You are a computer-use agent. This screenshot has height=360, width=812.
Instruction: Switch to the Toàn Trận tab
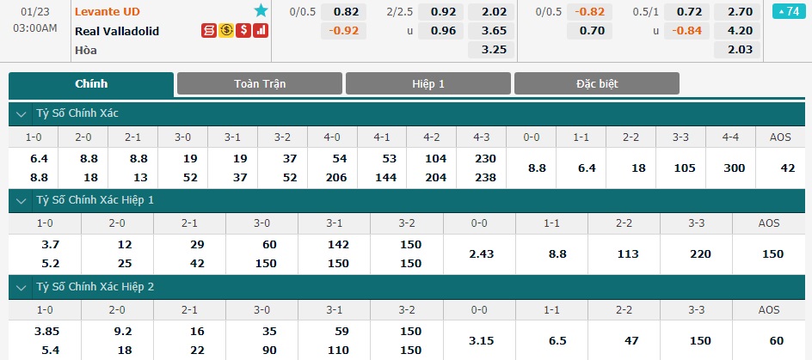tap(260, 83)
